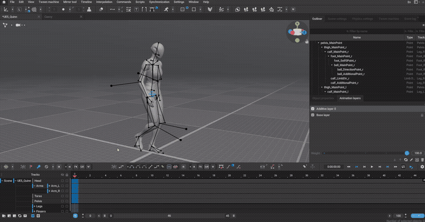Click the blue fit-timeline button at bottom left
Viewport: 425px width, 222px height.
pos(76,216)
